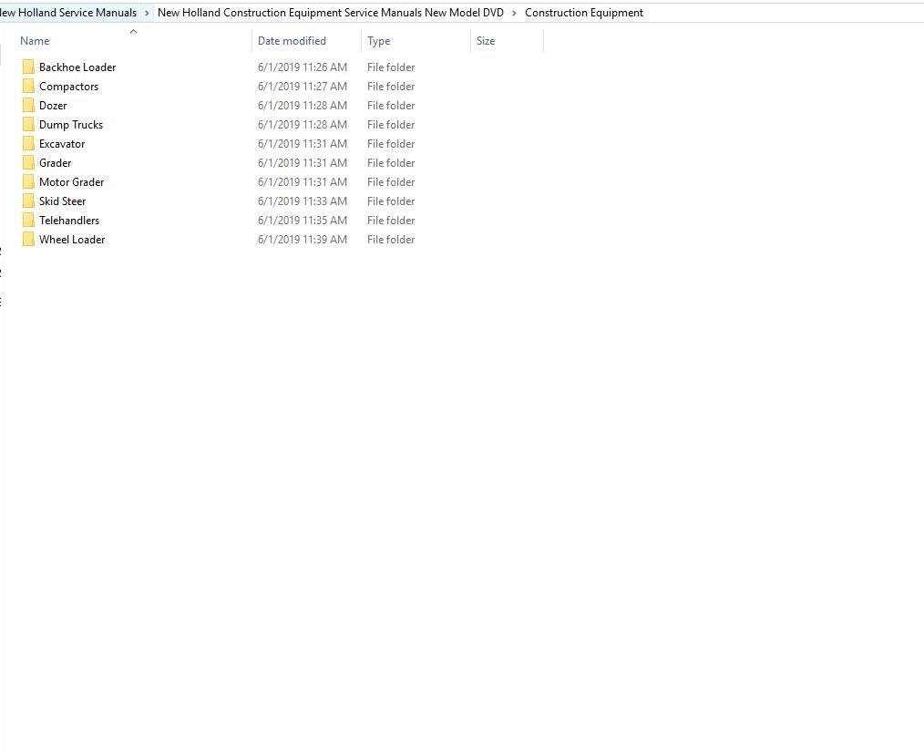Select the Backhoe Loader folder name

tap(77, 67)
